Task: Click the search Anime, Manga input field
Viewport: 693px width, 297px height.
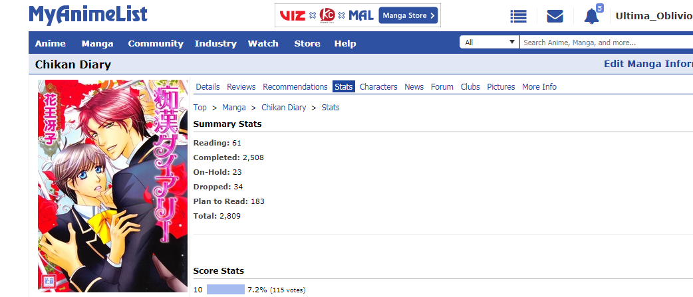Action: (x=607, y=43)
